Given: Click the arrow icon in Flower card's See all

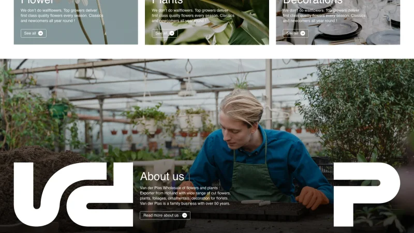Looking at the screenshot, I should [x=40, y=33].
